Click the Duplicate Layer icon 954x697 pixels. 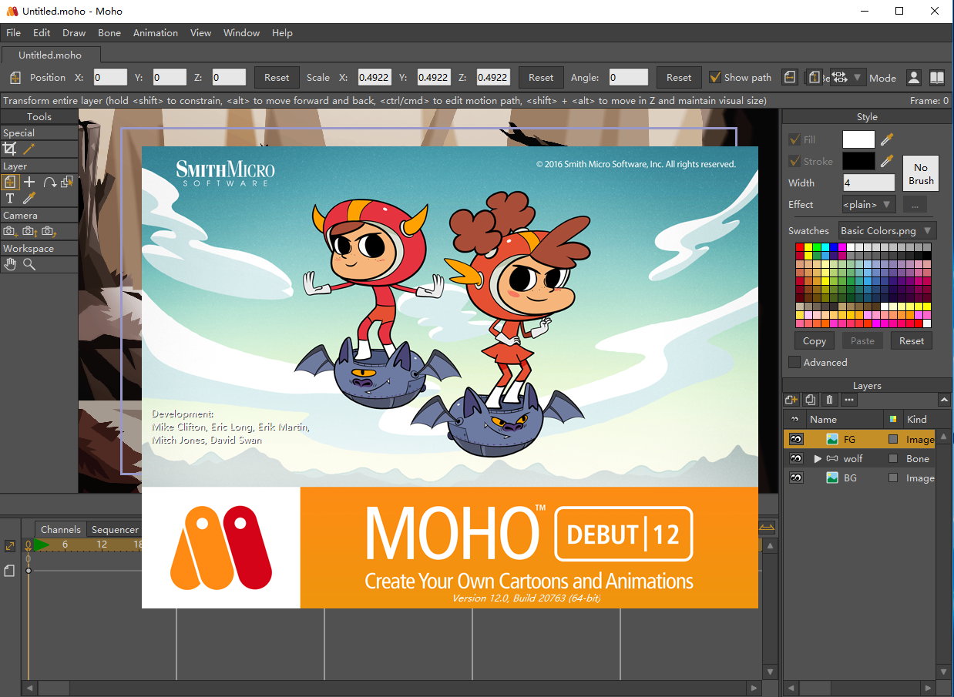tap(811, 400)
